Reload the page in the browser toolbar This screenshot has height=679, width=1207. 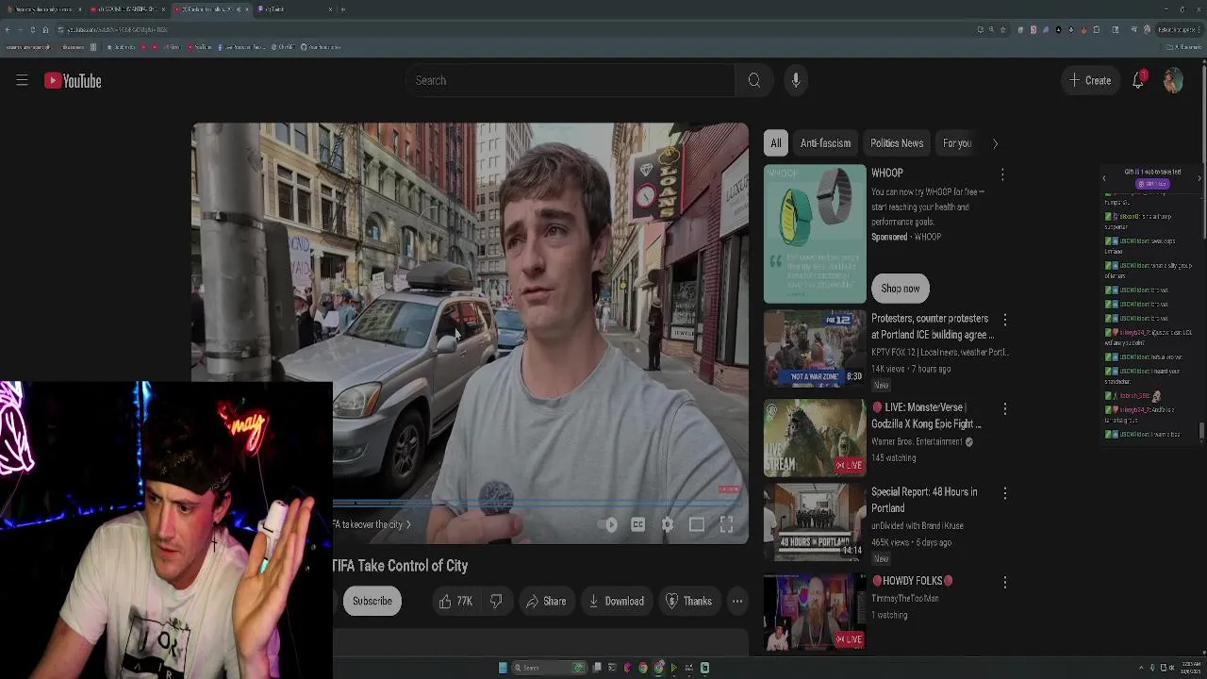32,29
